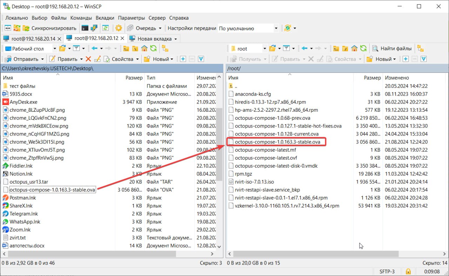449x276 pixels.
Task: Go to parent directory in remote panel
Action: [336, 48]
